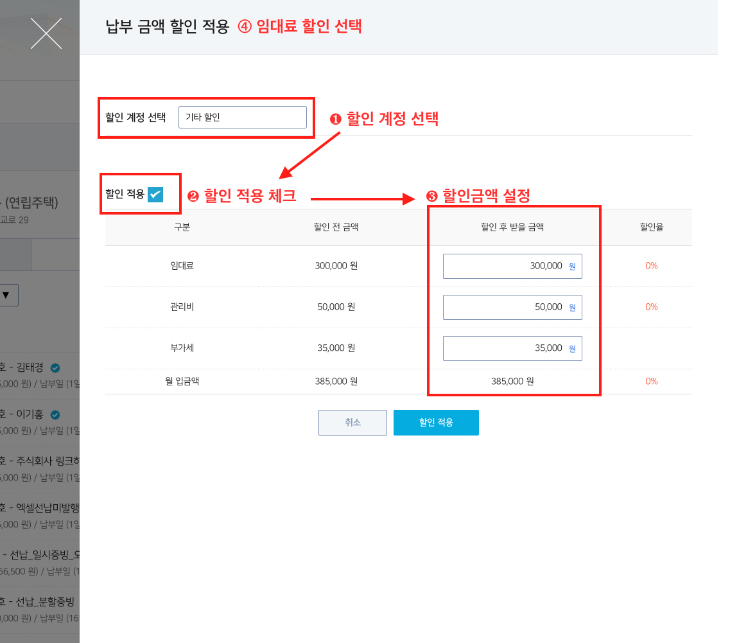Select the 선납_일시증빙 tenant row

coord(40,562)
